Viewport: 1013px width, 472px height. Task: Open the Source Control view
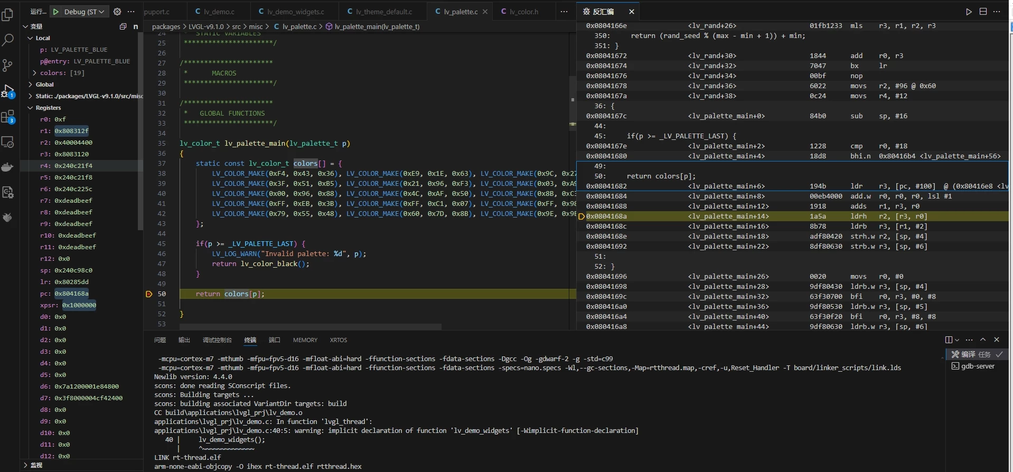coord(8,65)
